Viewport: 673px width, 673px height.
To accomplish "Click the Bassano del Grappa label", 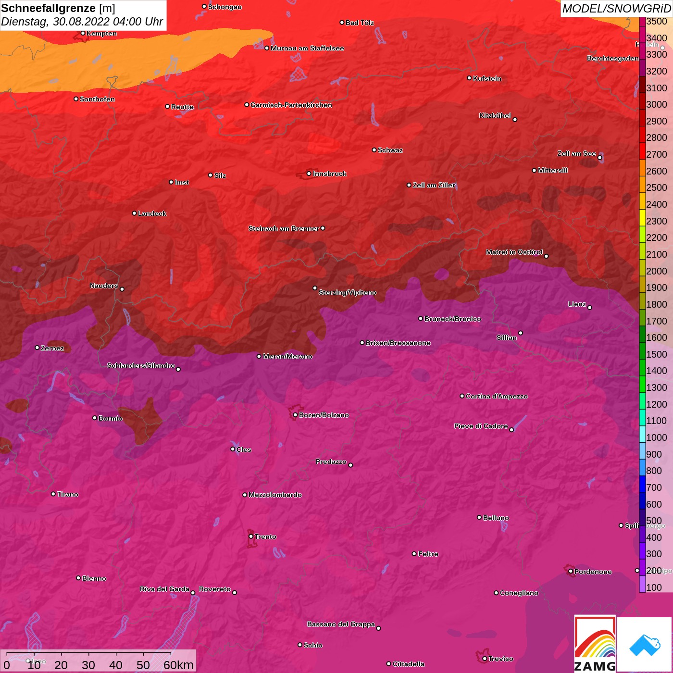I will 341,624.
